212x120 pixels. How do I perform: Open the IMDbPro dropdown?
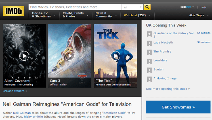187,7
